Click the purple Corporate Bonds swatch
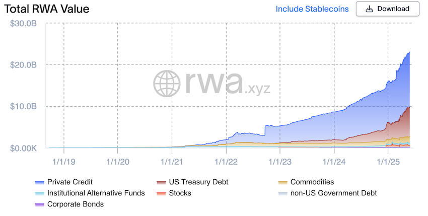The height and width of the screenshot is (216, 428). pyautogui.click(x=40, y=205)
